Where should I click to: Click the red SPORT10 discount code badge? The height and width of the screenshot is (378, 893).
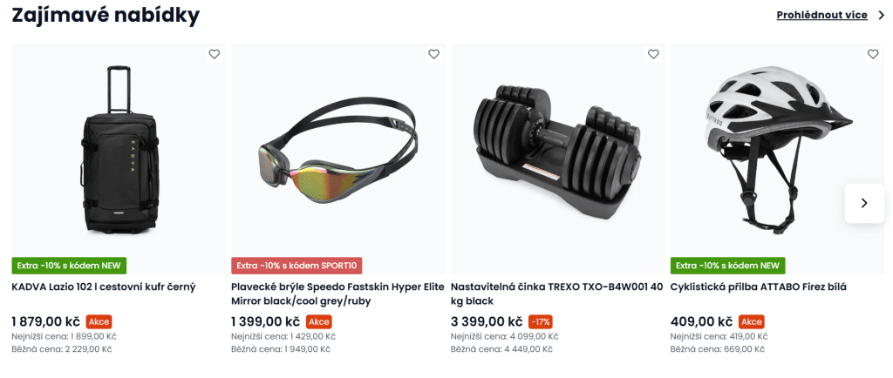297,266
